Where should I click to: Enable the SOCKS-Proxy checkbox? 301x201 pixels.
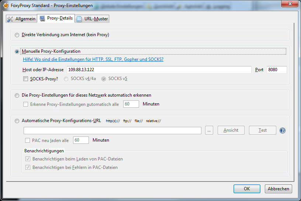(25, 79)
